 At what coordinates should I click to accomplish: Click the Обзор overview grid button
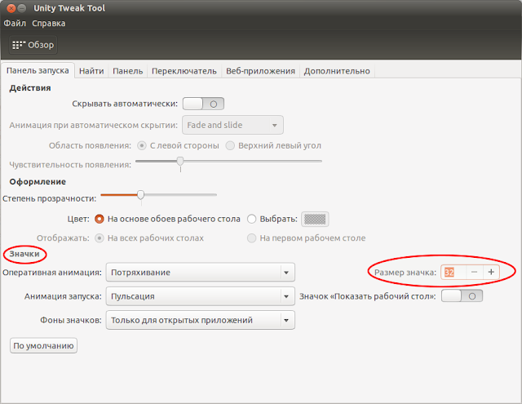point(33,45)
